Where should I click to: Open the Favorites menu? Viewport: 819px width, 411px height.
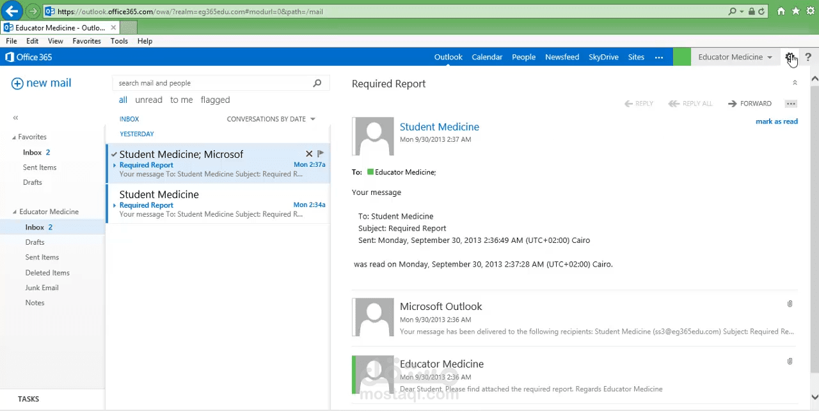coord(86,41)
